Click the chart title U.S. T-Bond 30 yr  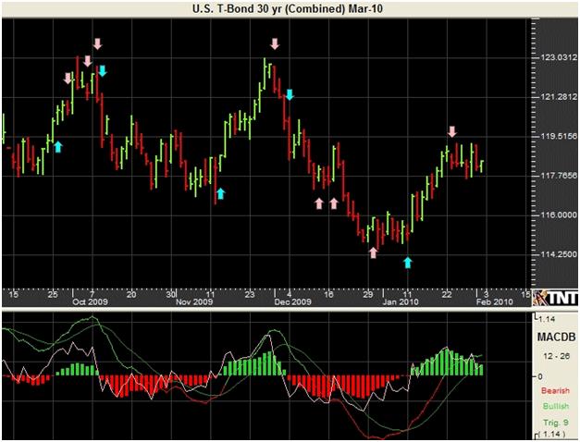(x=288, y=8)
